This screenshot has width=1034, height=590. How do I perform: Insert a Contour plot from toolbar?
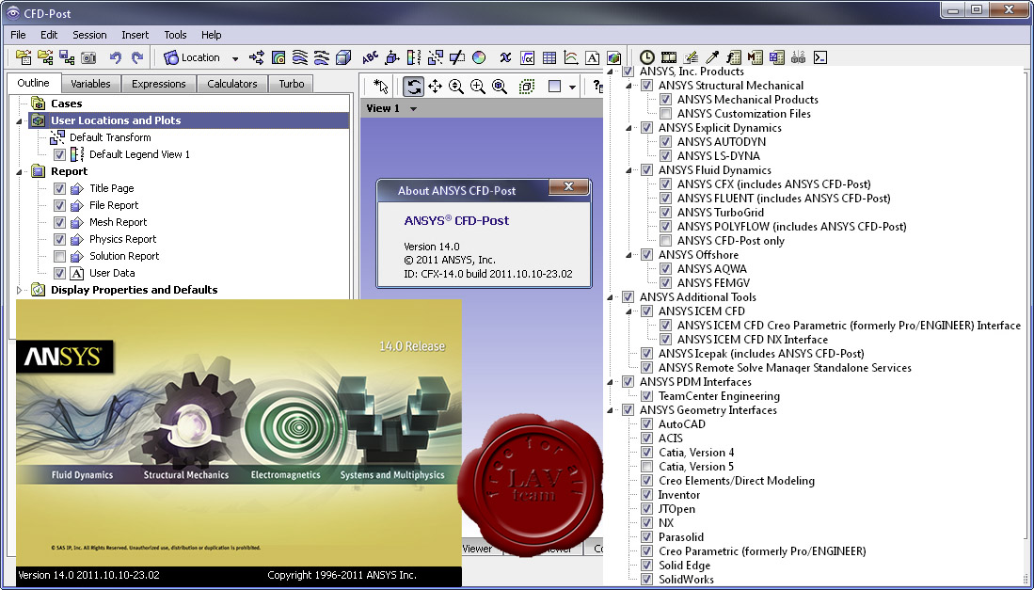point(278,57)
